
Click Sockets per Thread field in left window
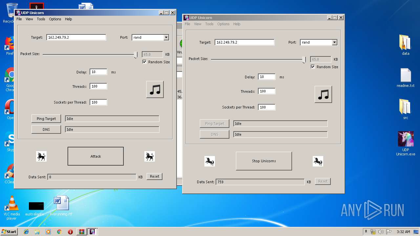98,102
